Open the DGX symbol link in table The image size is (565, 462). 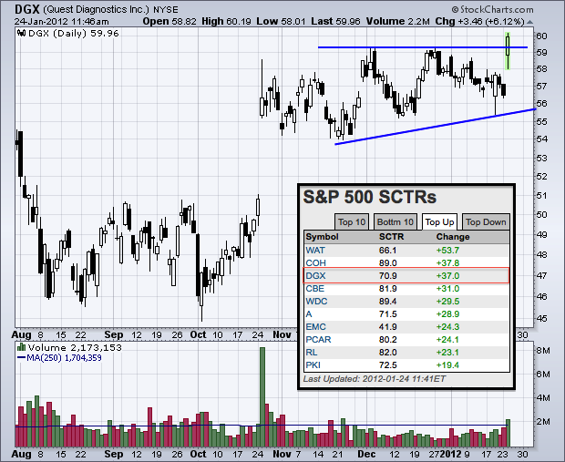click(x=315, y=276)
